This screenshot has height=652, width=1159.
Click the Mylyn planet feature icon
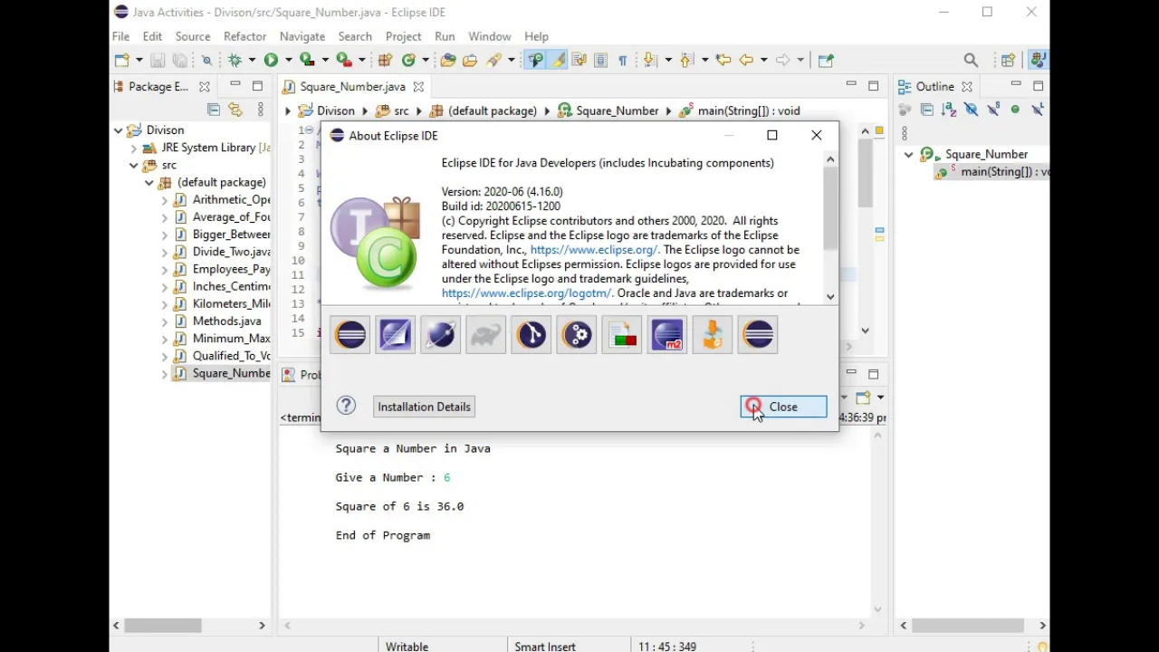tap(441, 335)
